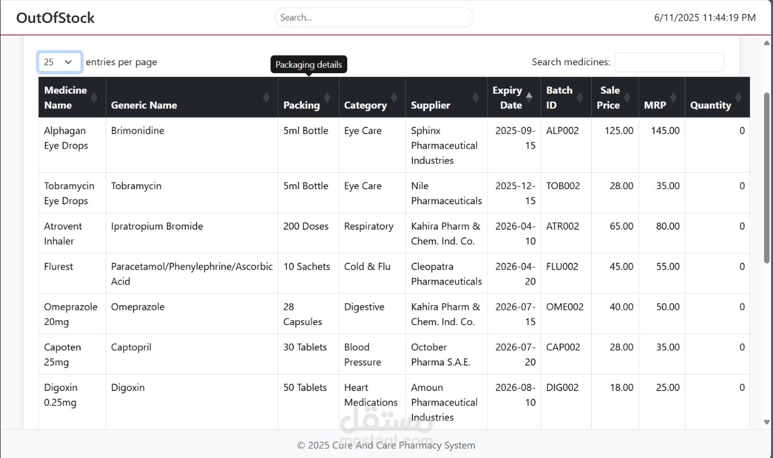Click the Generic Name sort arrows icon
773x458 pixels.
tap(266, 97)
